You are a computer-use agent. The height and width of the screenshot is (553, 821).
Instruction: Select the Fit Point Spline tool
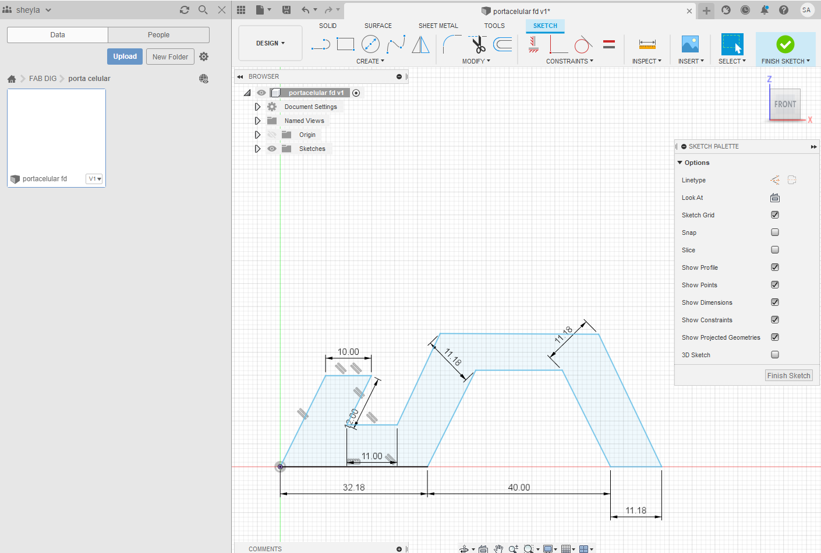coord(396,44)
